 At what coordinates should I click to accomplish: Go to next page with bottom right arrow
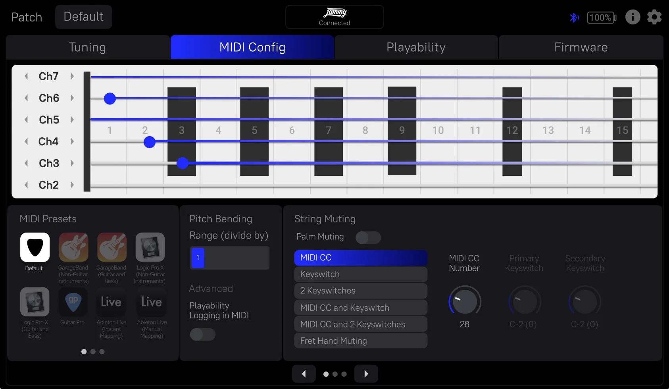coord(366,374)
